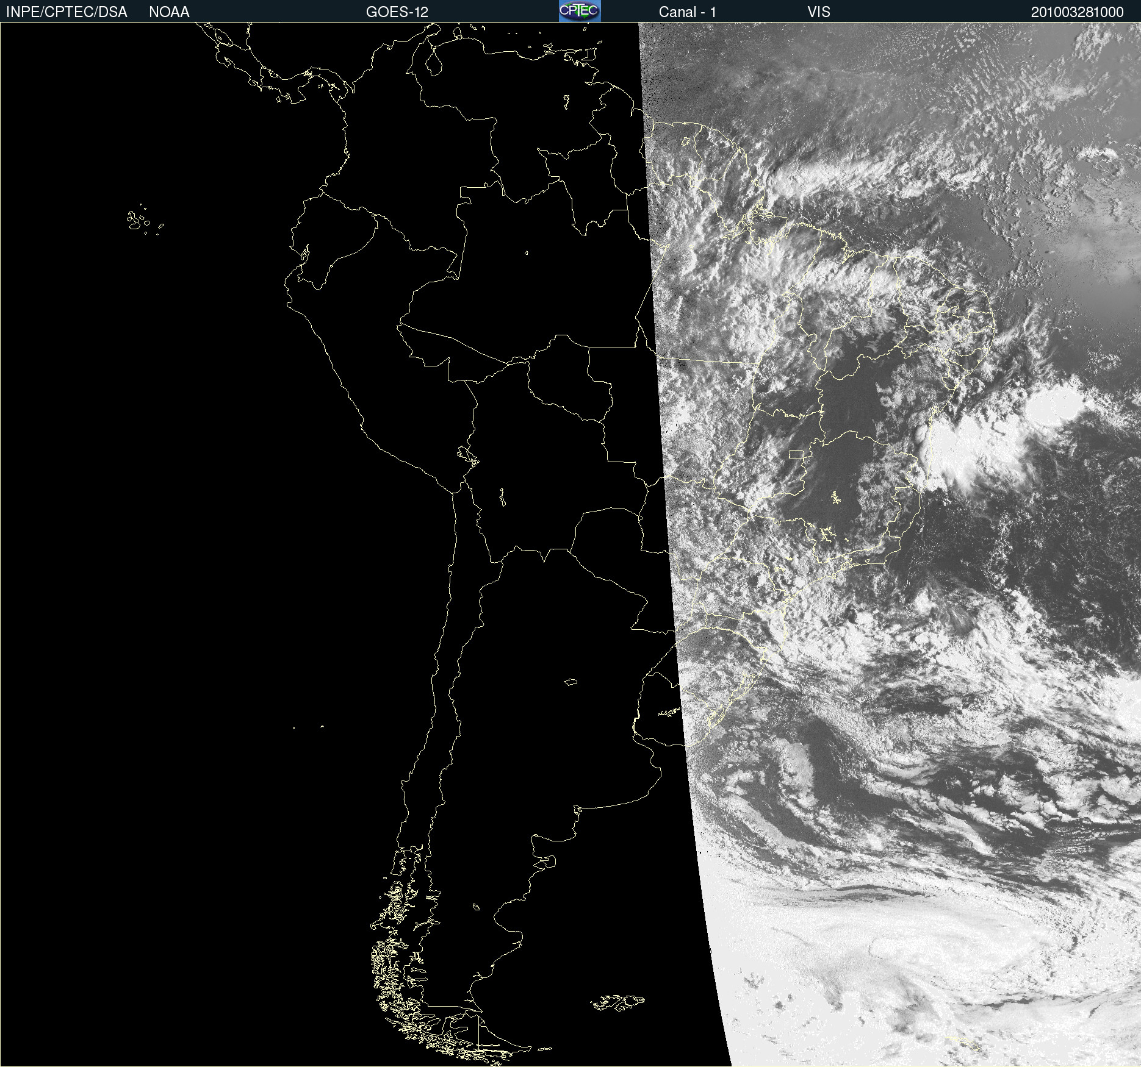Click the VIS channel label
Screen dimensions: 1141x1067
tap(819, 12)
